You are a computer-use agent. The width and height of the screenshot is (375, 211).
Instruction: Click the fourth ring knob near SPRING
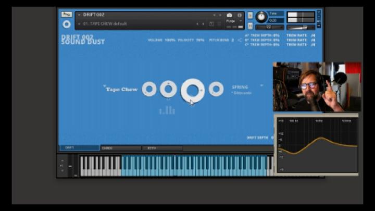(216, 89)
